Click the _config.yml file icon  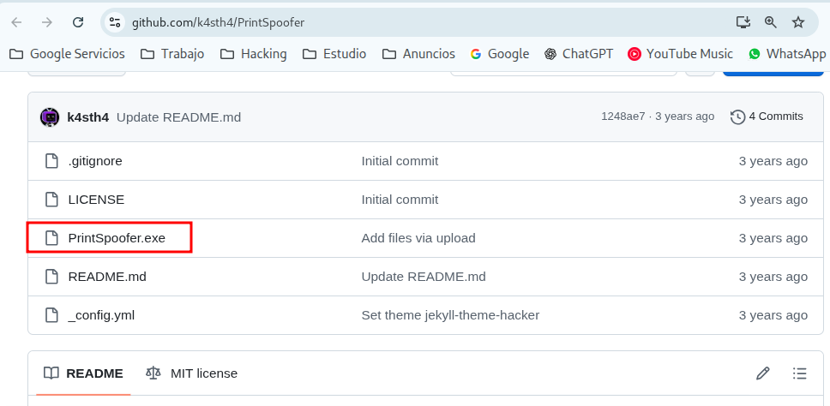tap(51, 315)
